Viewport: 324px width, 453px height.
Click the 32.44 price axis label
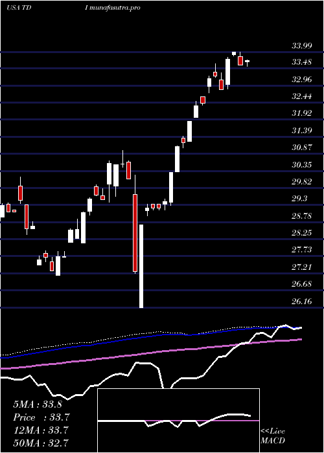point(302,96)
